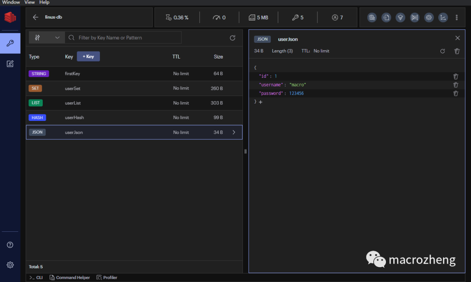Open the Command Helper panel
Viewport: 471px width, 282px height.
click(x=70, y=278)
